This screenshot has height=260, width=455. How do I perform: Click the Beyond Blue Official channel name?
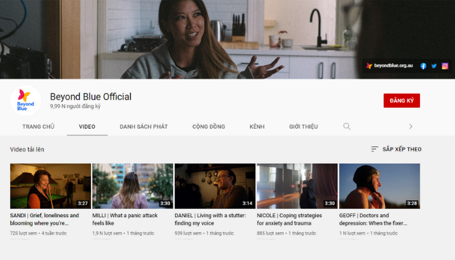(90, 97)
